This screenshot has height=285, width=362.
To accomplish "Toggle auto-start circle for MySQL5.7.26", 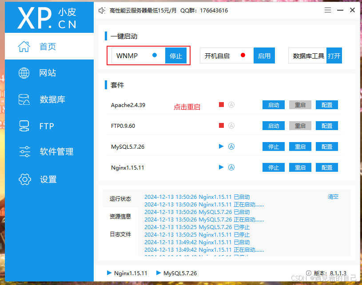I will (x=231, y=146).
